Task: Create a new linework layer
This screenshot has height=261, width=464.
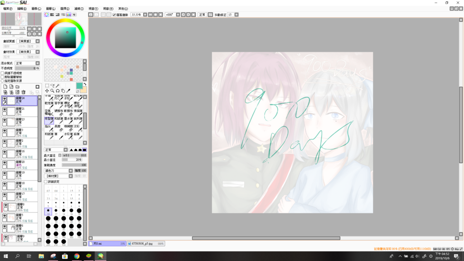Action: click(x=11, y=87)
